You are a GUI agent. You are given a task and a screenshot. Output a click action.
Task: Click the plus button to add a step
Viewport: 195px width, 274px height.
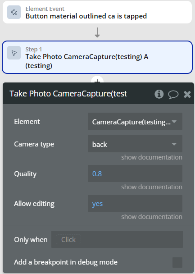97,80
